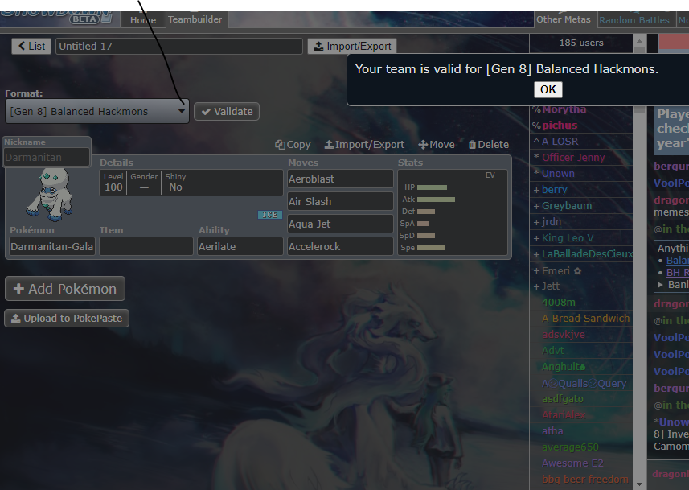The image size is (689, 490).
Task: Click the Pokémon name field Darmanitan-Gala
Action: [x=51, y=246]
